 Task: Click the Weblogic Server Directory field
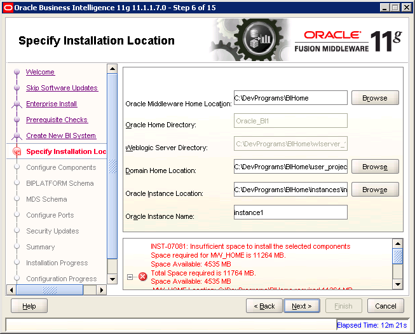[x=290, y=144]
